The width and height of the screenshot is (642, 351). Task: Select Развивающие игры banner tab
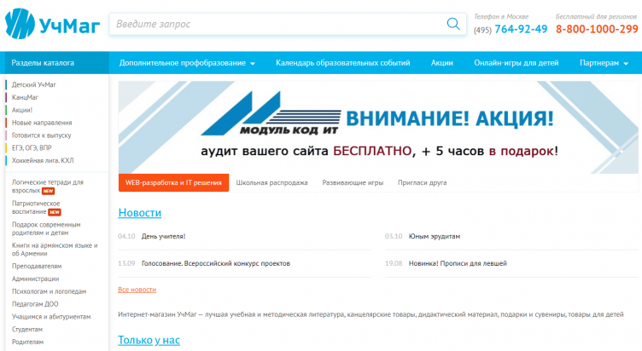click(x=353, y=182)
